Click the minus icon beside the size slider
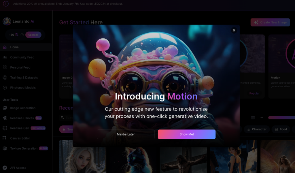 click(x=262, y=118)
